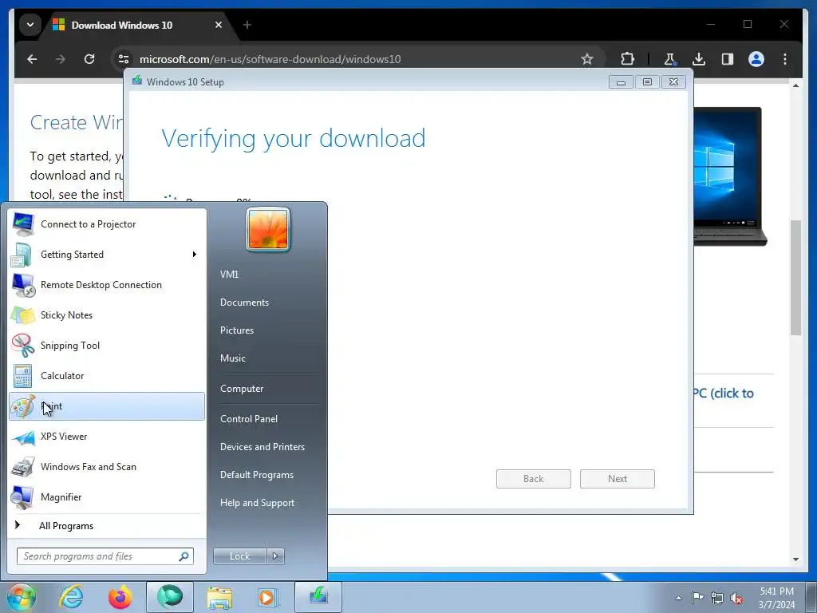Open browser Extensions puzzle icon
The width and height of the screenshot is (817, 613).
click(x=627, y=59)
